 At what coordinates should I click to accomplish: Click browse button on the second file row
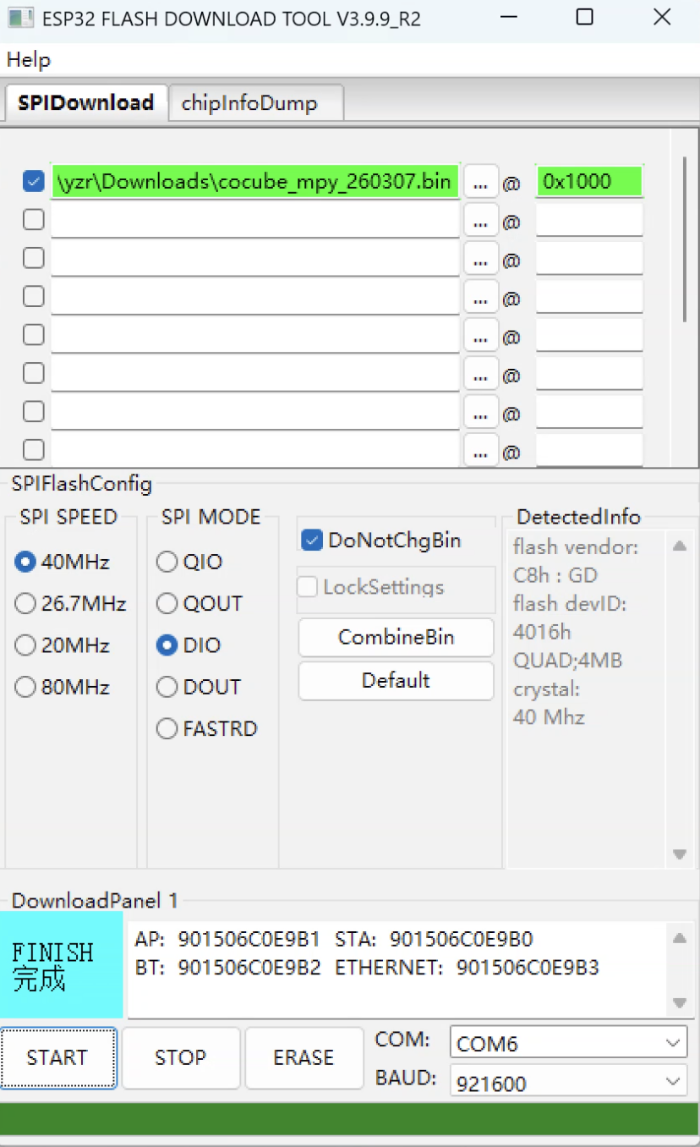480,221
